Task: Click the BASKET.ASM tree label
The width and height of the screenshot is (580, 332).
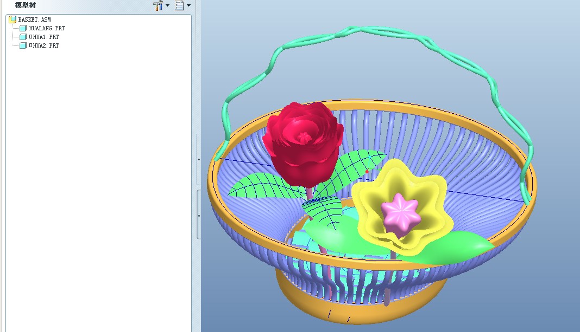Action: click(x=34, y=19)
